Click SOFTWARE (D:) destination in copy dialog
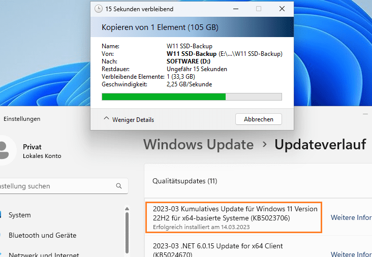Image resolution: width=372 pixels, height=257 pixels. (x=189, y=61)
